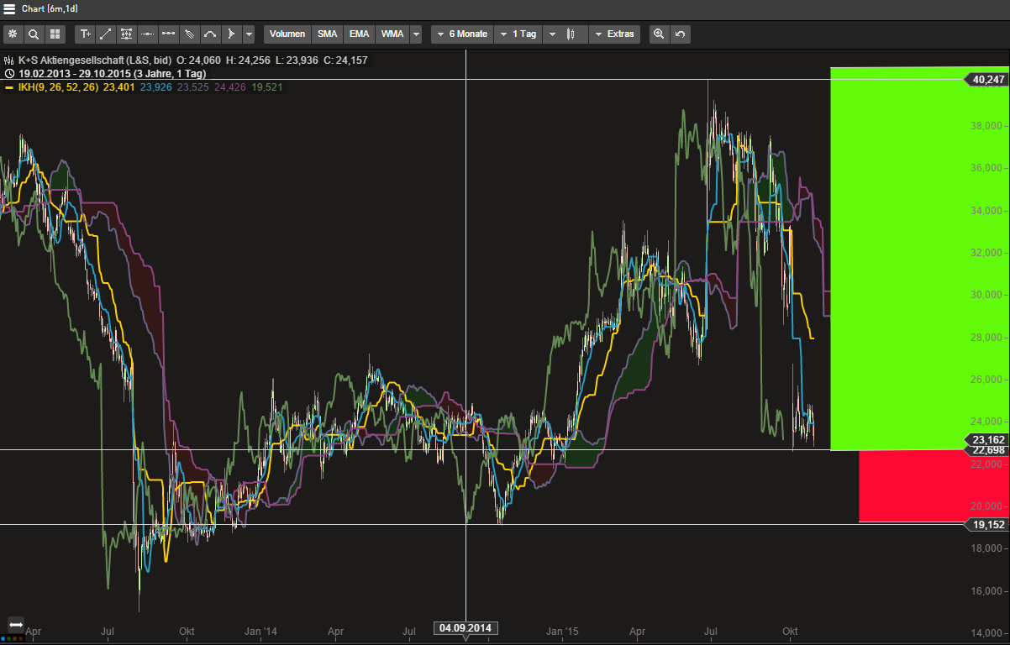Click the zoom-in magnifier icon
The height and width of the screenshot is (645, 1010).
point(659,34)
